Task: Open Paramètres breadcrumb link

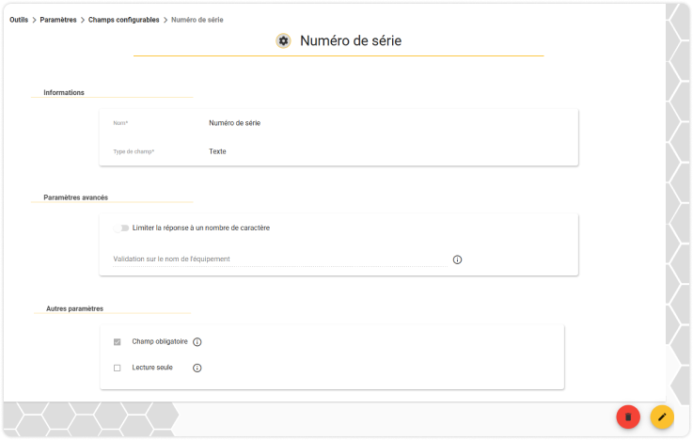Action: coord(58,20)
